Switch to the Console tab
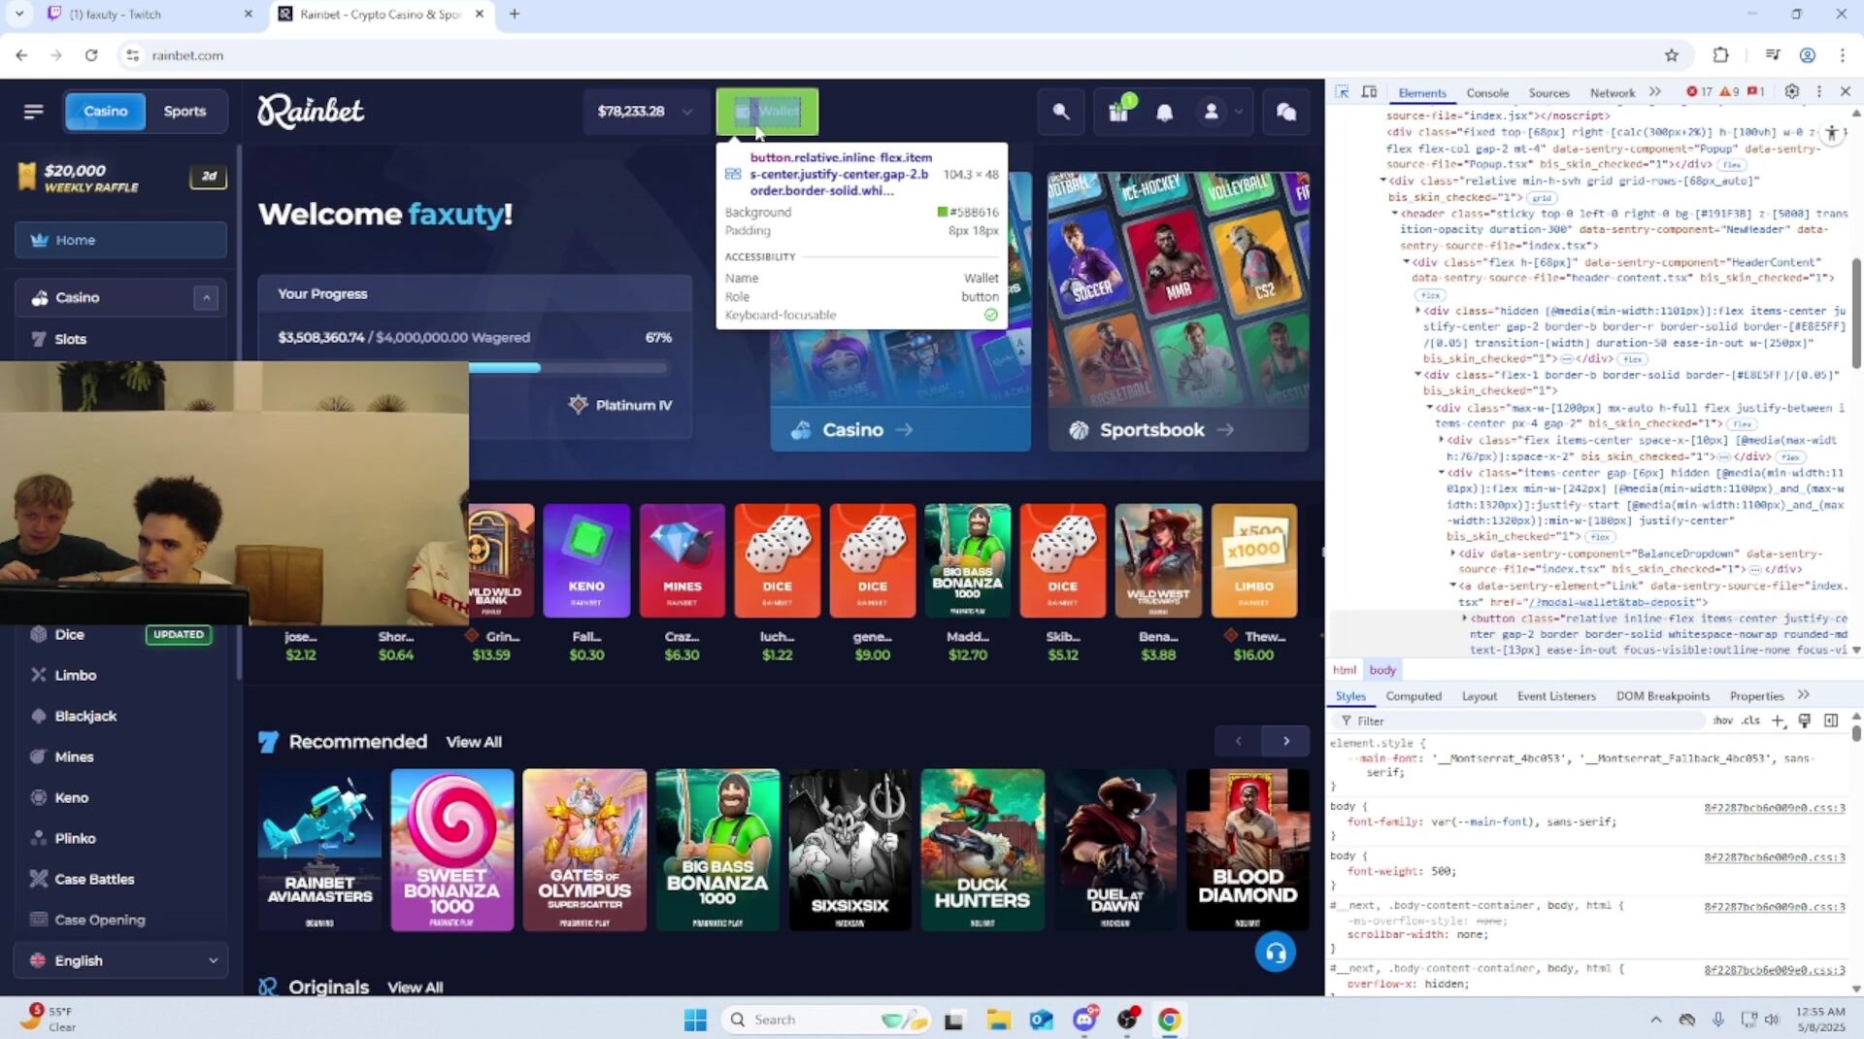The image size is (1864, 1039). pyautogui.click(x=1486, y=93)
